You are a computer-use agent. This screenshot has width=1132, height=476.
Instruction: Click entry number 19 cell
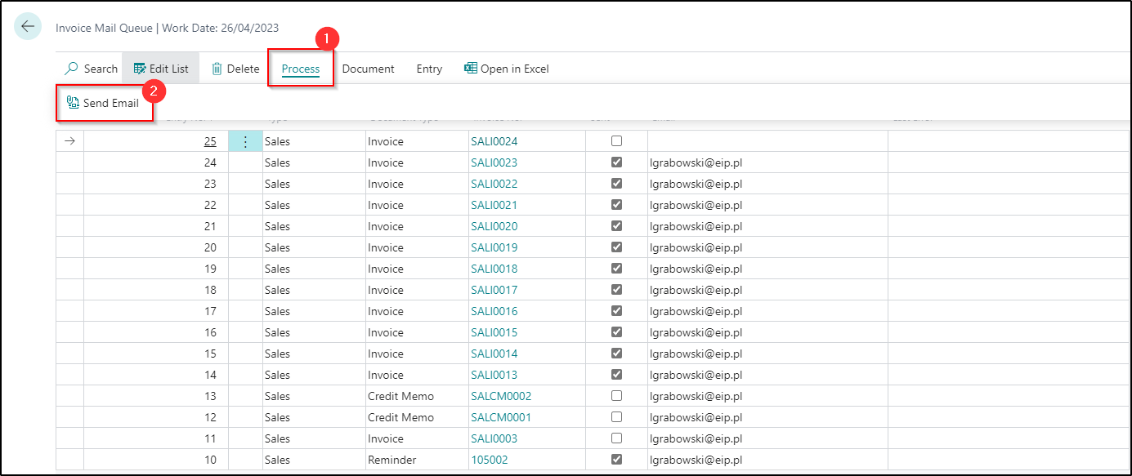156,269
